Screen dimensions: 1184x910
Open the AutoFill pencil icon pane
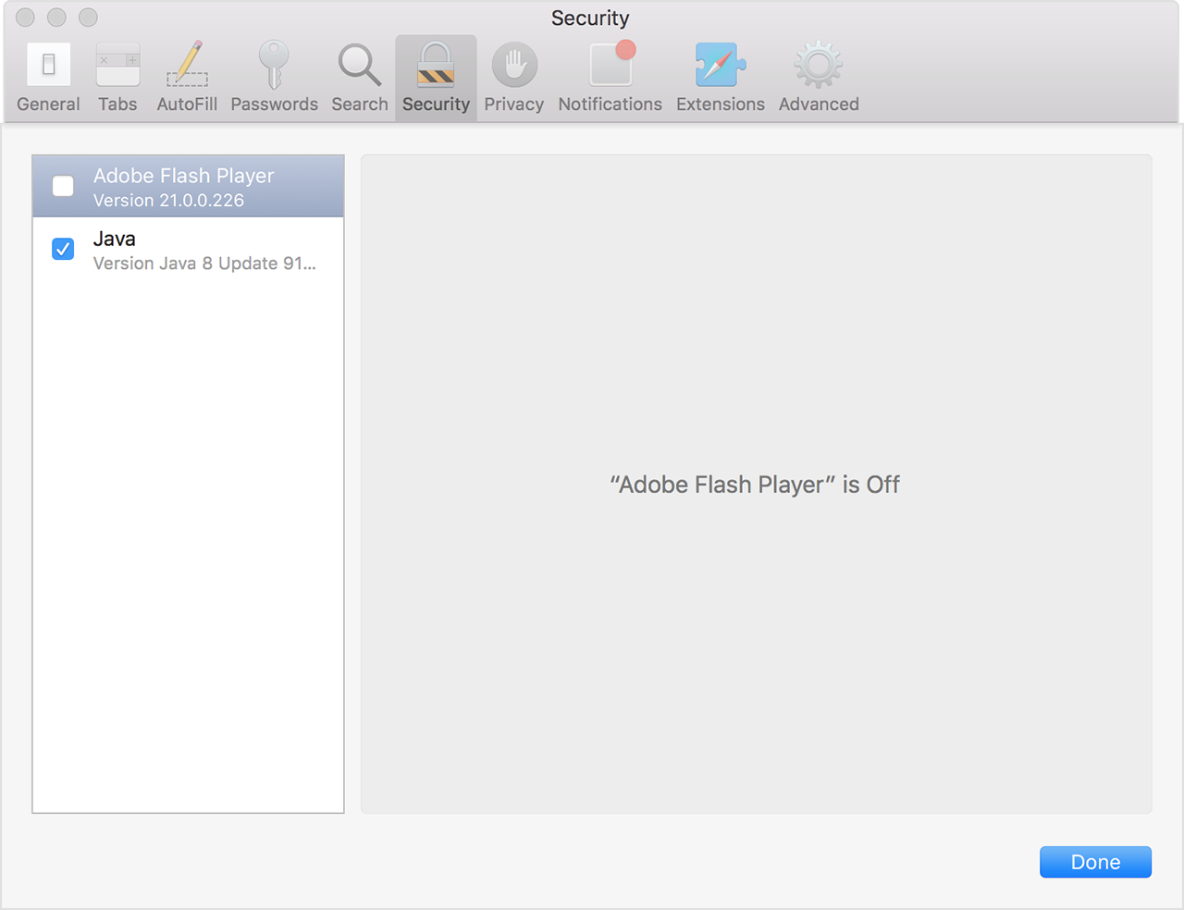point(187,79)
